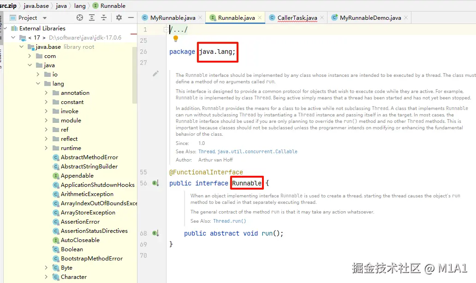Click the implementations gutter icon on line 56
This screenshot has height=283, width=476.
pyautogui.click(x=155, y=183)
